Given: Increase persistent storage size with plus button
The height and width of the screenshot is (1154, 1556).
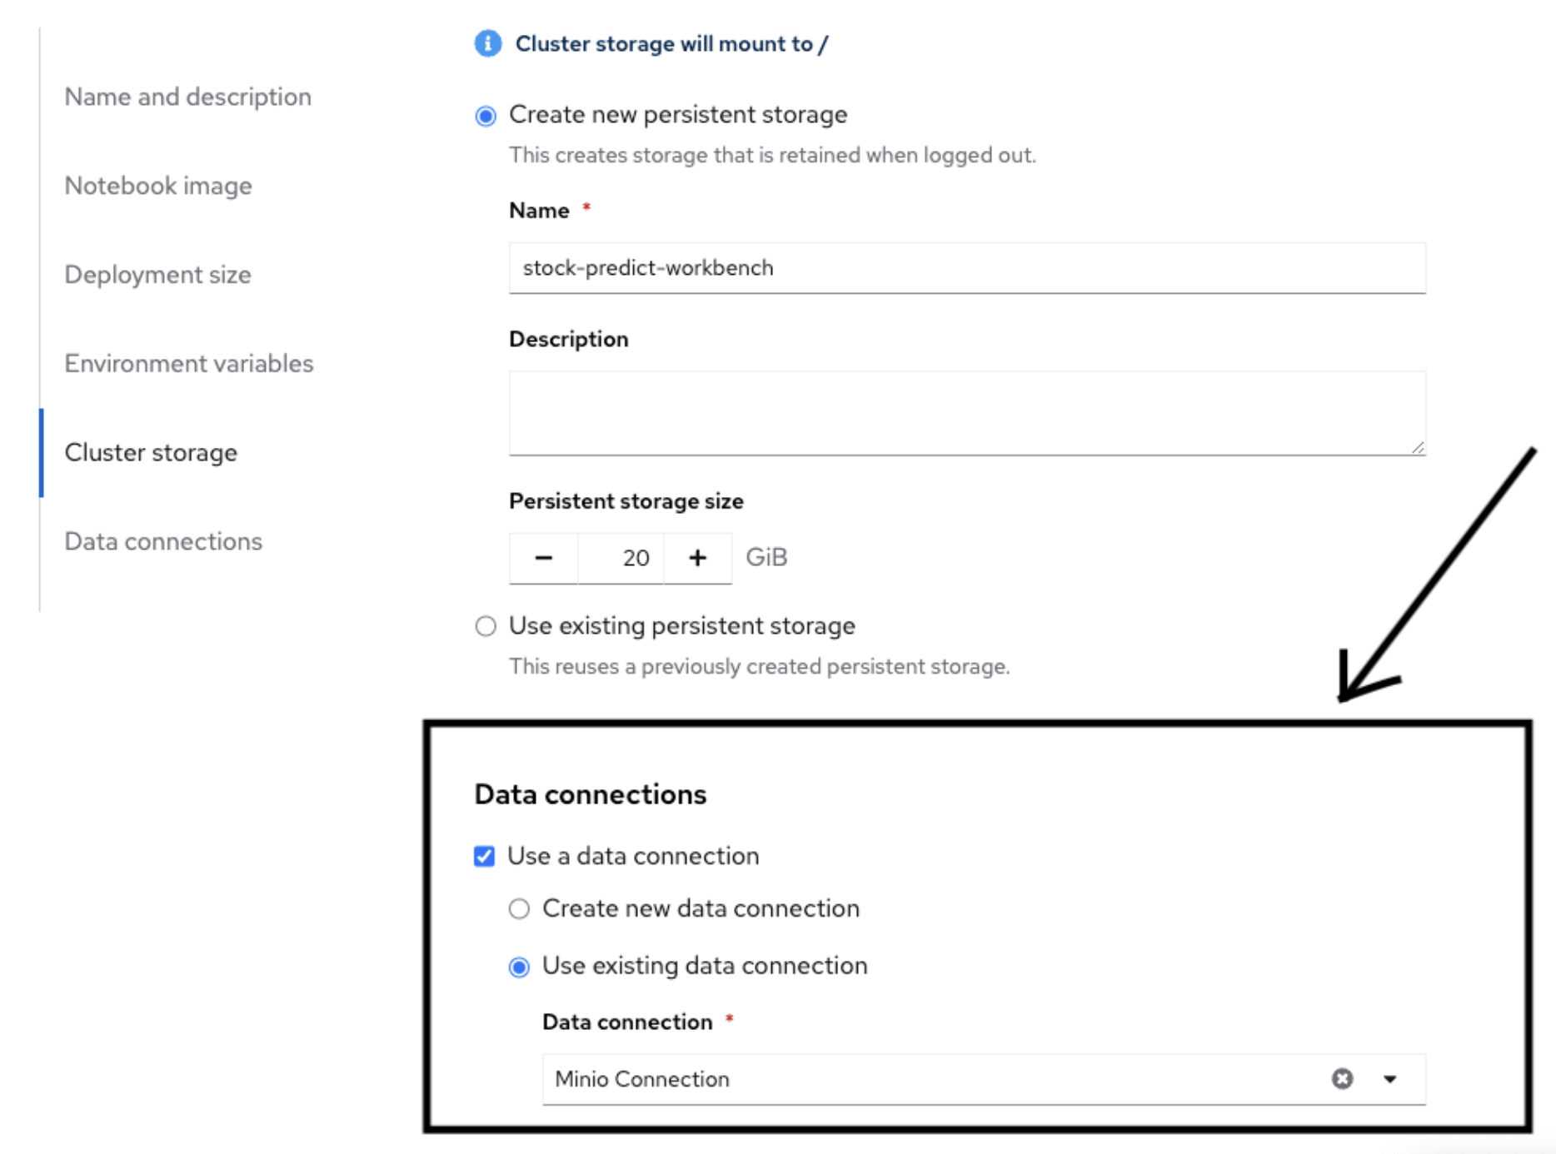Looking at the screenshot, I should 698,558.
